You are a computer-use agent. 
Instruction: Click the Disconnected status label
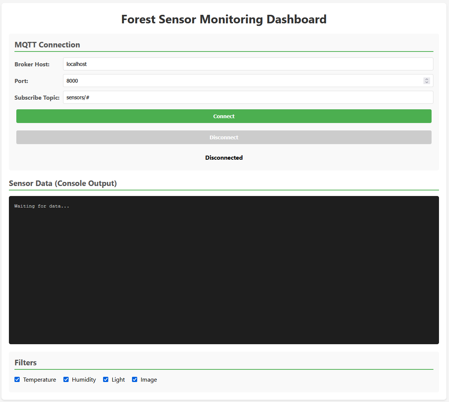[224, 157]
